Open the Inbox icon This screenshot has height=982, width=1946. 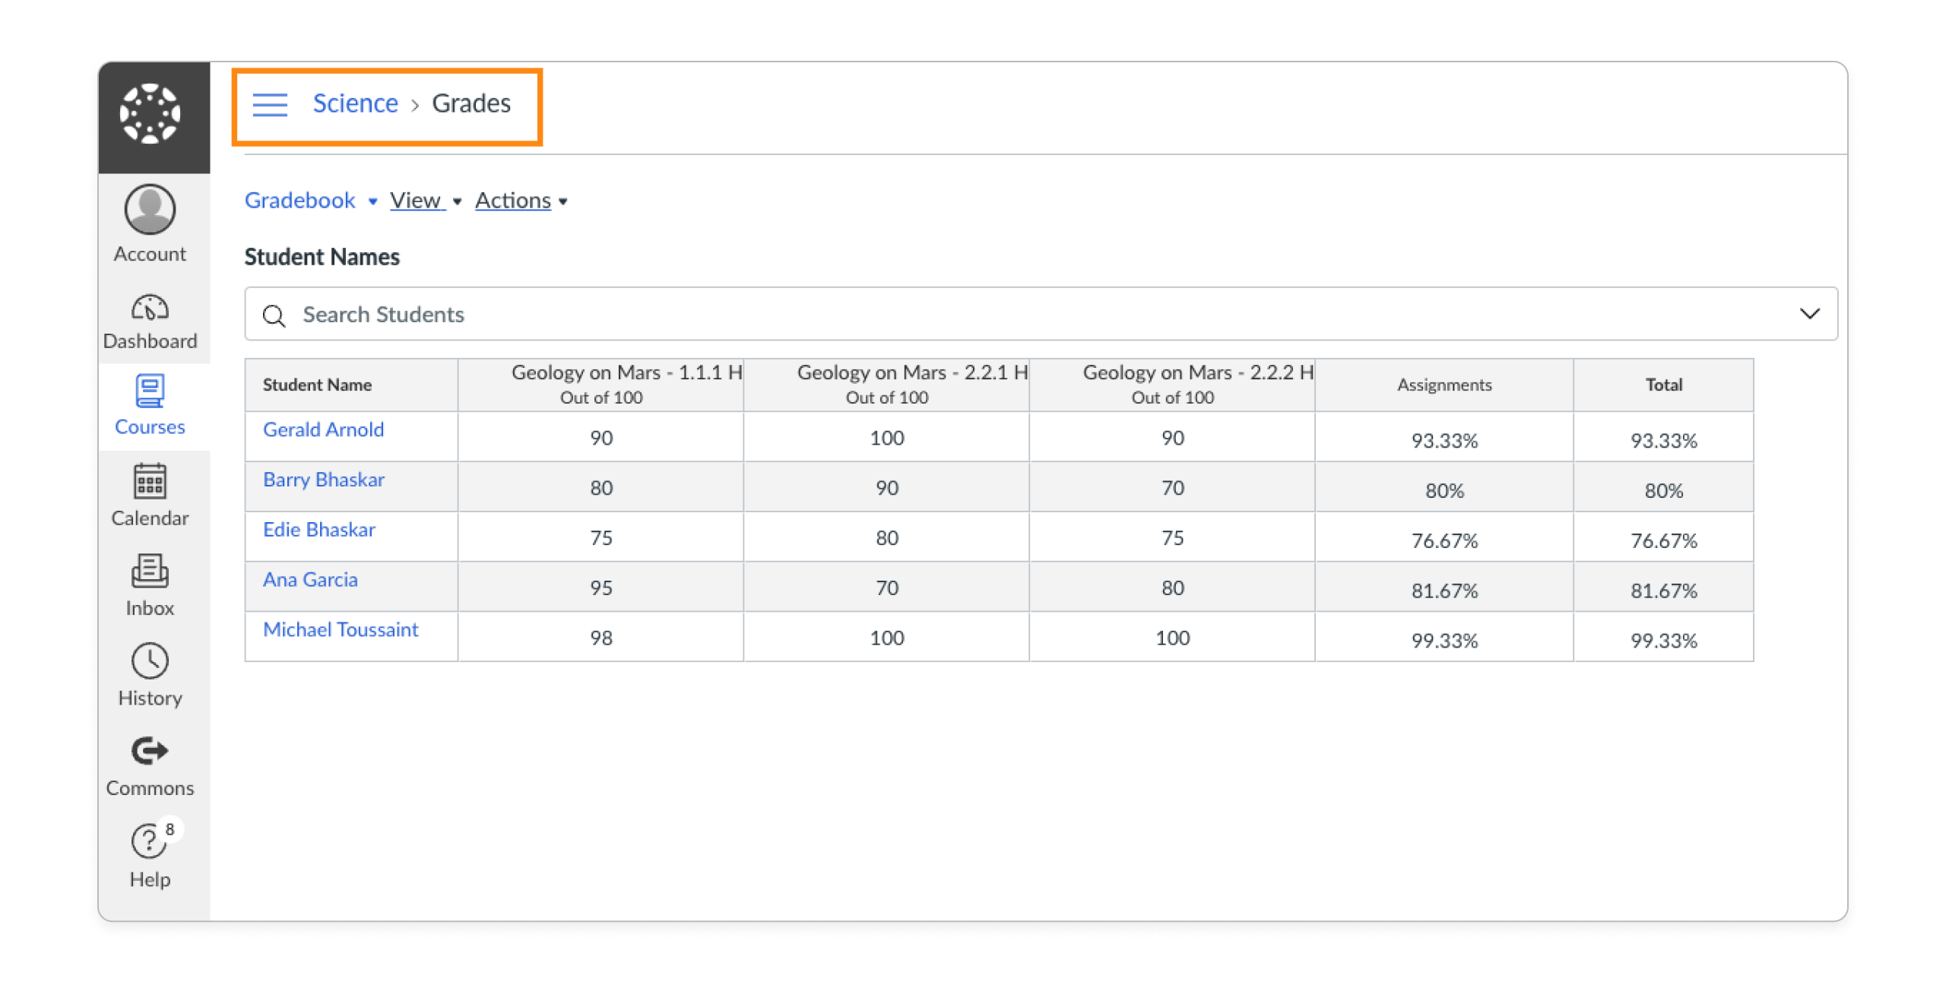[151, 572]
